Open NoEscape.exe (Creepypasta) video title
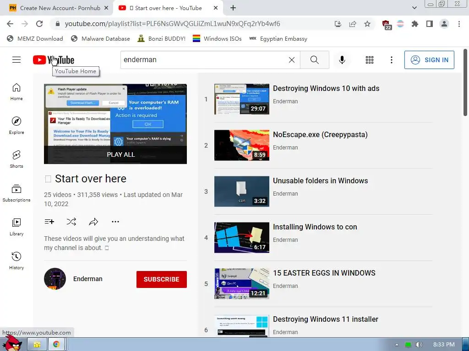The image size is (469, 351). point(320,135)
